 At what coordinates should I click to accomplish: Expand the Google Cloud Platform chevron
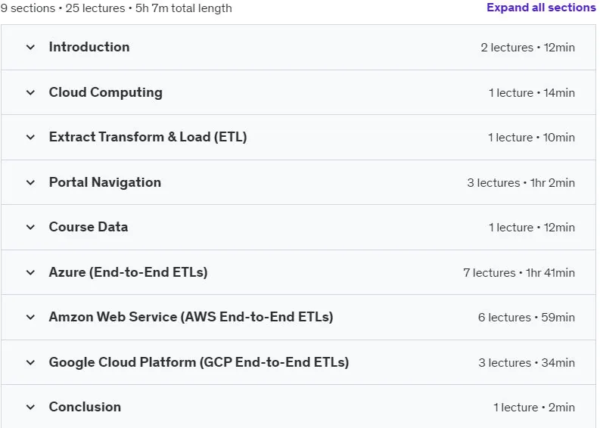coord(30,362)
